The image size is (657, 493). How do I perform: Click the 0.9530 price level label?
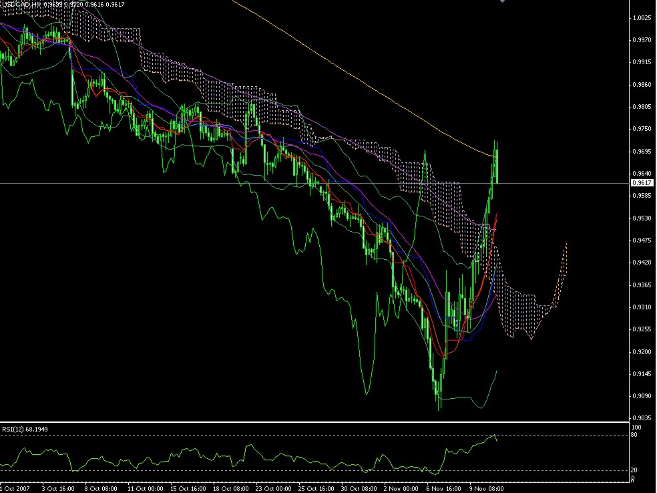tap(642, 218)
